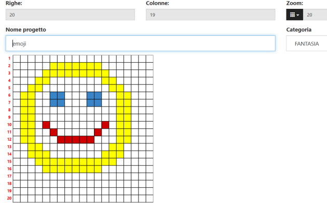
Task: Open the zoom grid icon dropdown
Action: point(294,15)
